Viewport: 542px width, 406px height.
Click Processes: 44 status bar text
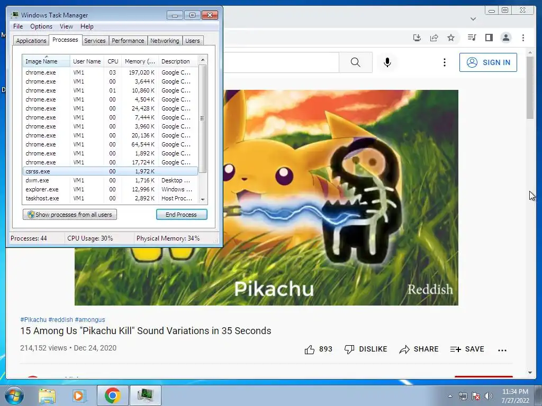coord(29,238)
